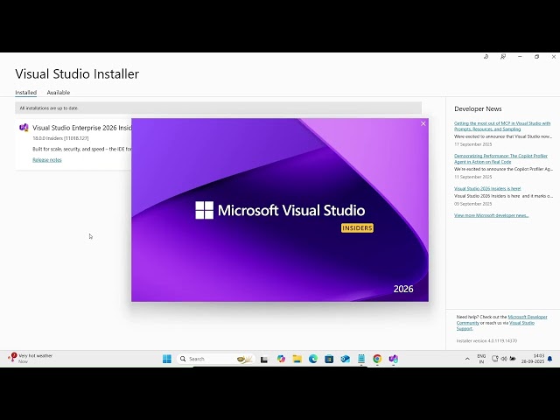560x420 pixels.
Task: Open the clock and date flyout
Action: point(533,359)
